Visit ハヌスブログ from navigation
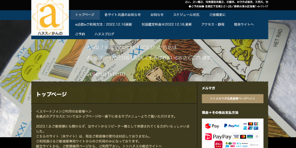The image size is (296, 148). point(104,34)
